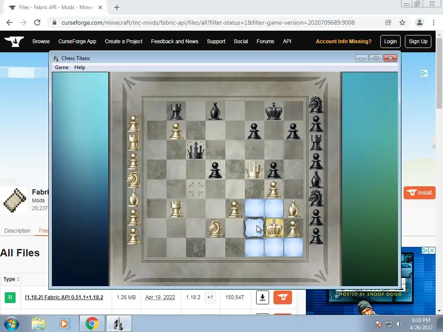Viewport: 443px width, 332px height.
Task: Open the Support nav item
Action: point(216,41)
